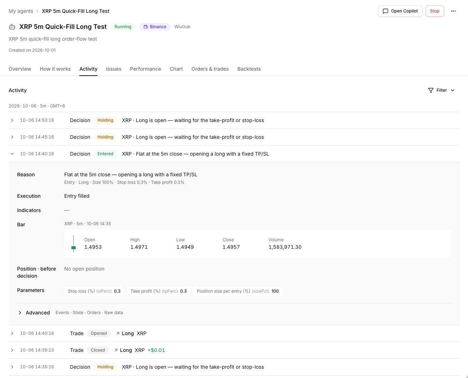Open the Chart tab
468x378 pixels.
click(176, 69)
